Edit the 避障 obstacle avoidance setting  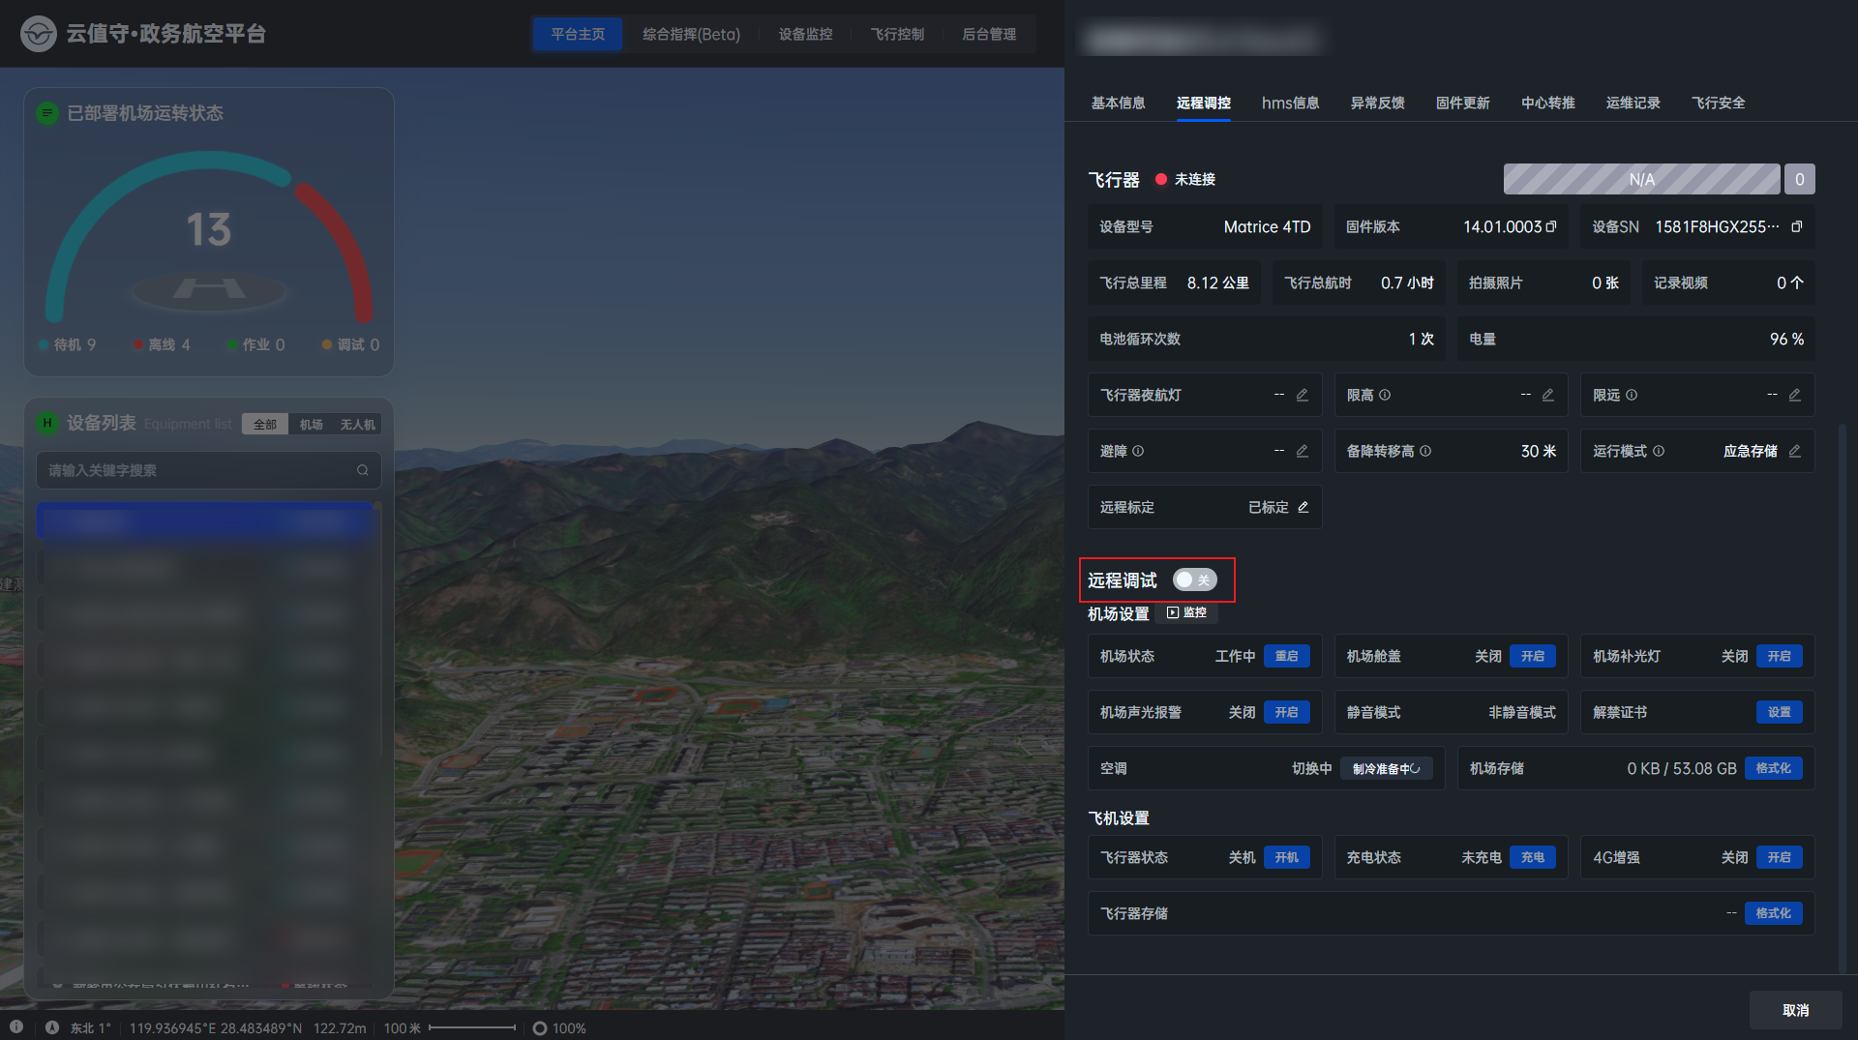(1303, 451)
